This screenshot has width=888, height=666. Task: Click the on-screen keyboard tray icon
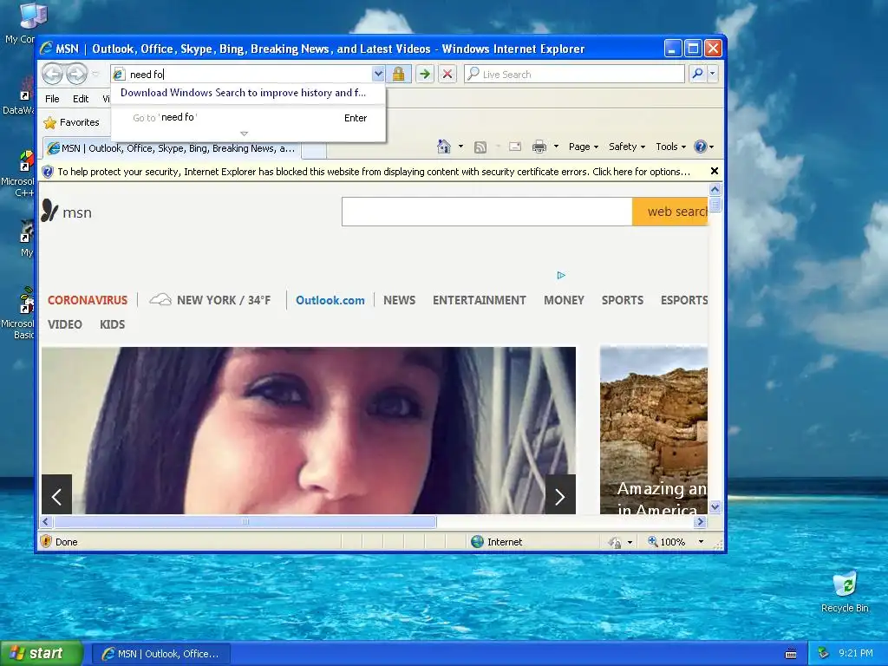[791, 654]
